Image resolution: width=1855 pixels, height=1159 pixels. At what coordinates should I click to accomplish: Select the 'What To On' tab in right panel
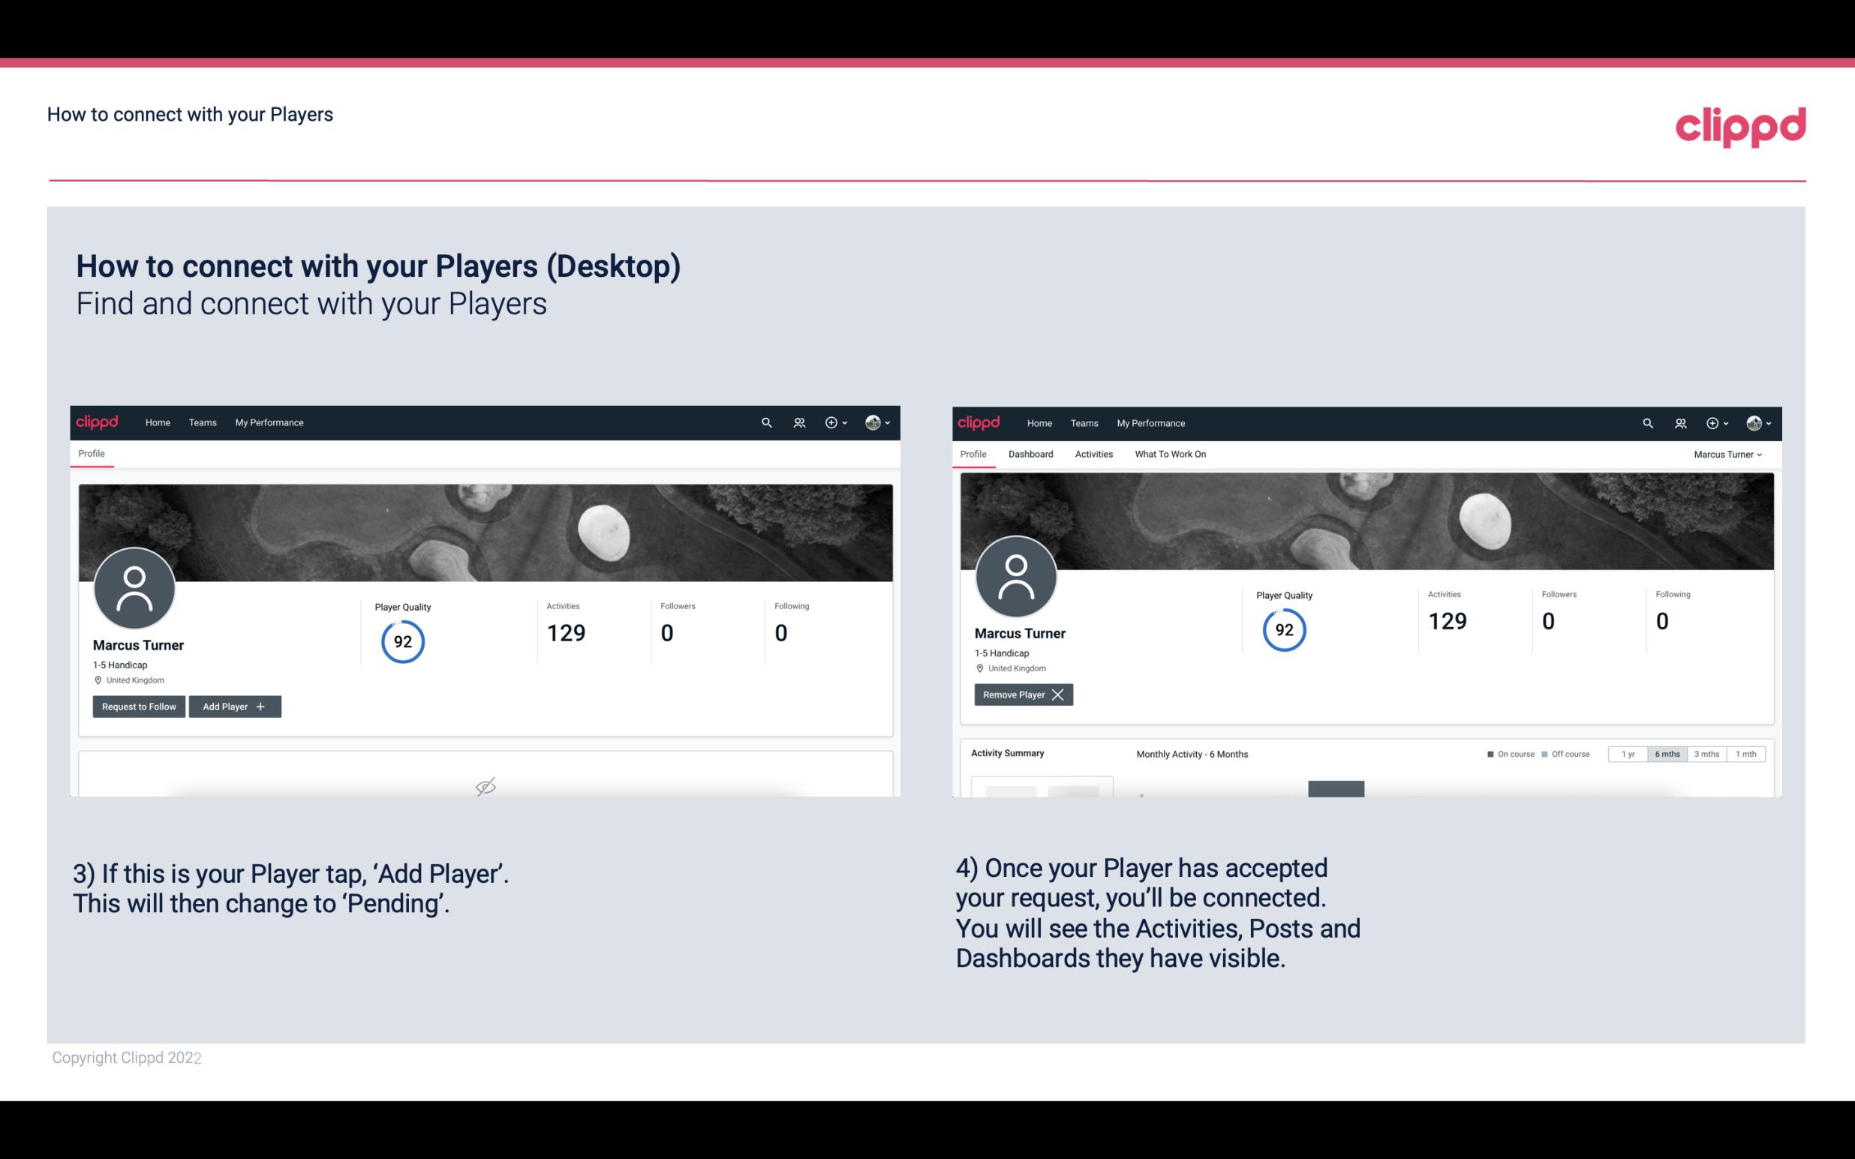point(1170,454)
